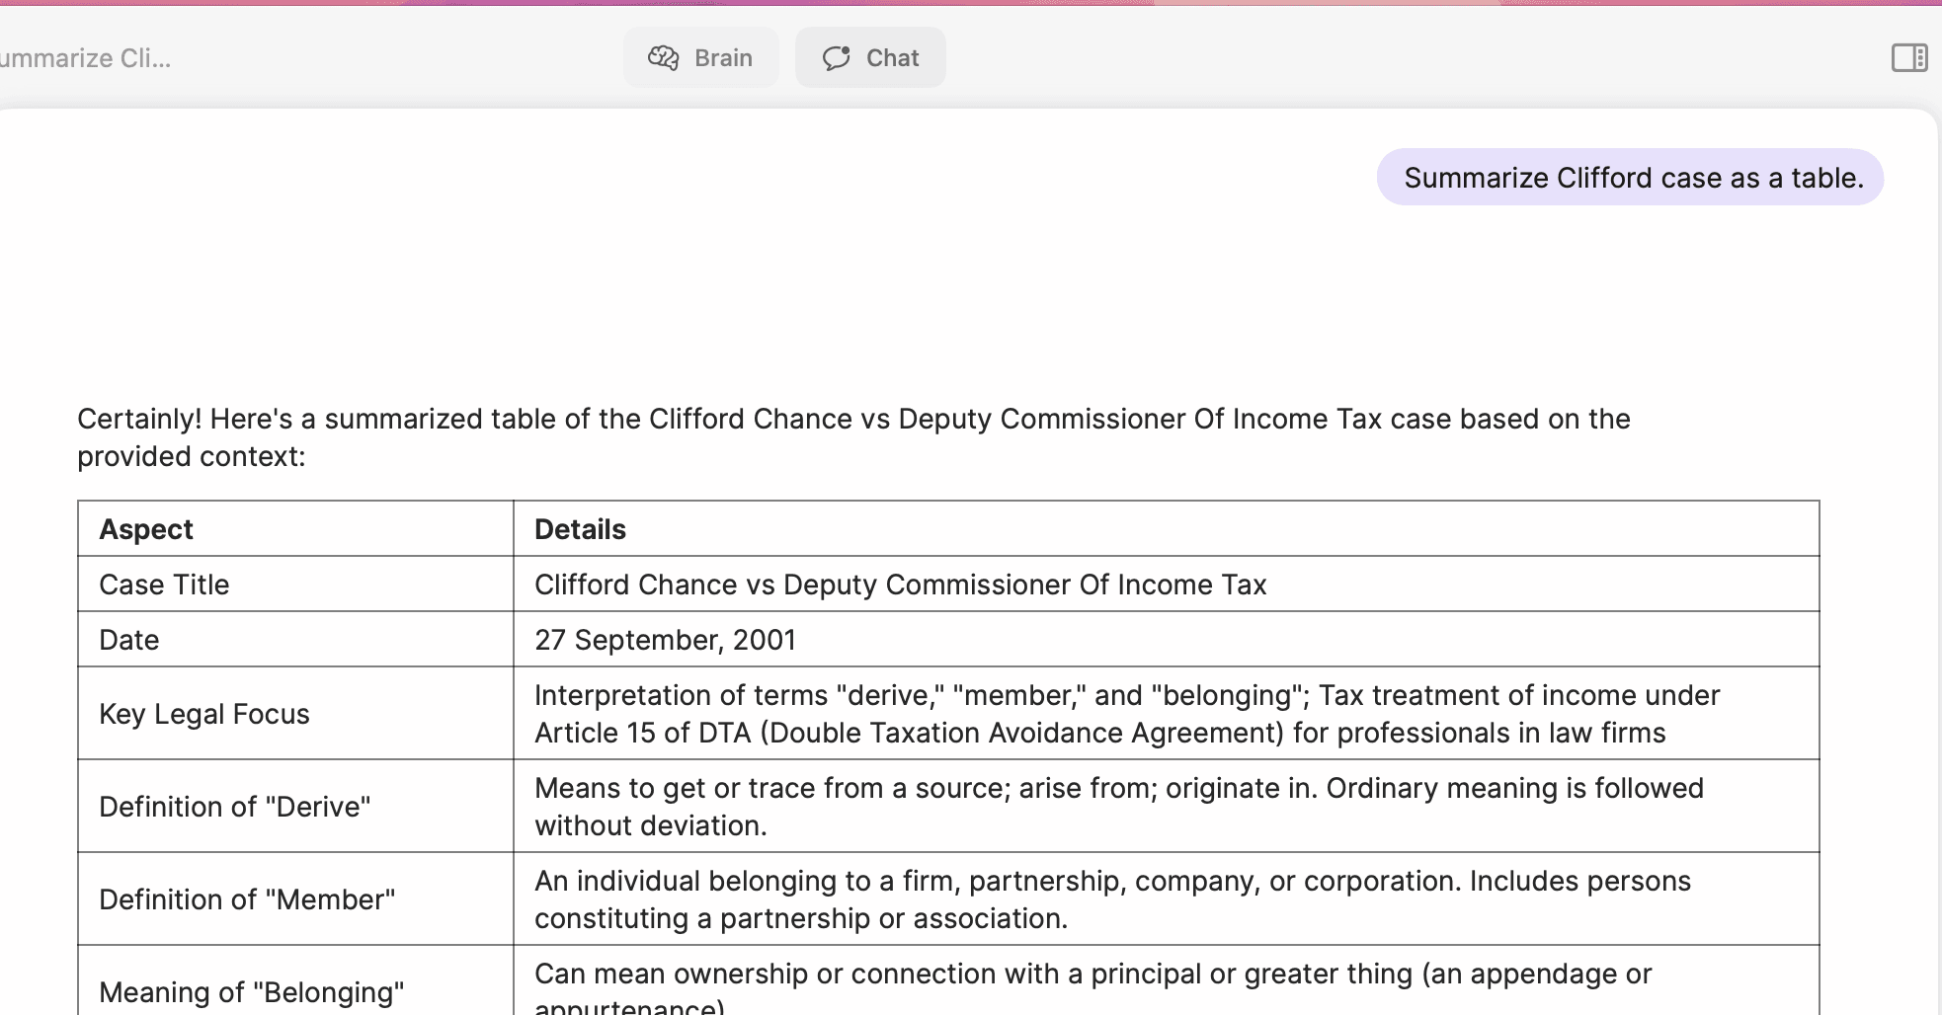Viewport: 1942px width, 1015px height.
Task: Click the 'Key Legal Focus' cell
Action: 204,714
